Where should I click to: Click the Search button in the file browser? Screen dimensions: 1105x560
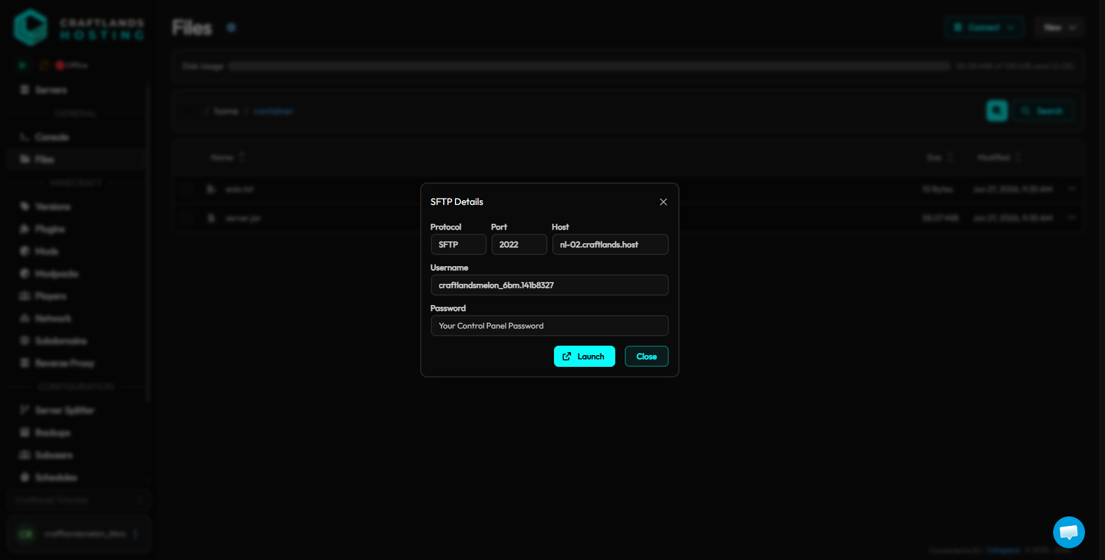[x=1043, y=111]
